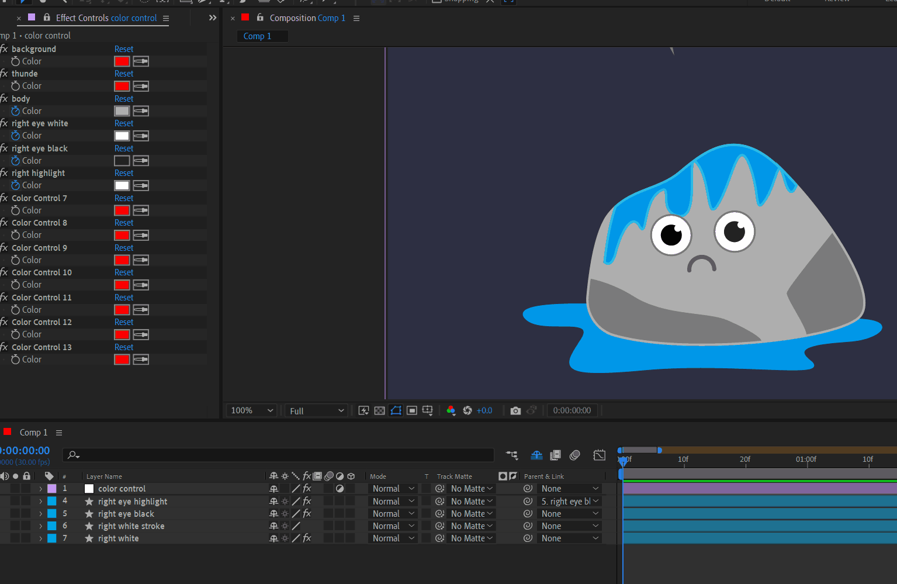Open the Full resolution dropdown

(x=316, y=411)
